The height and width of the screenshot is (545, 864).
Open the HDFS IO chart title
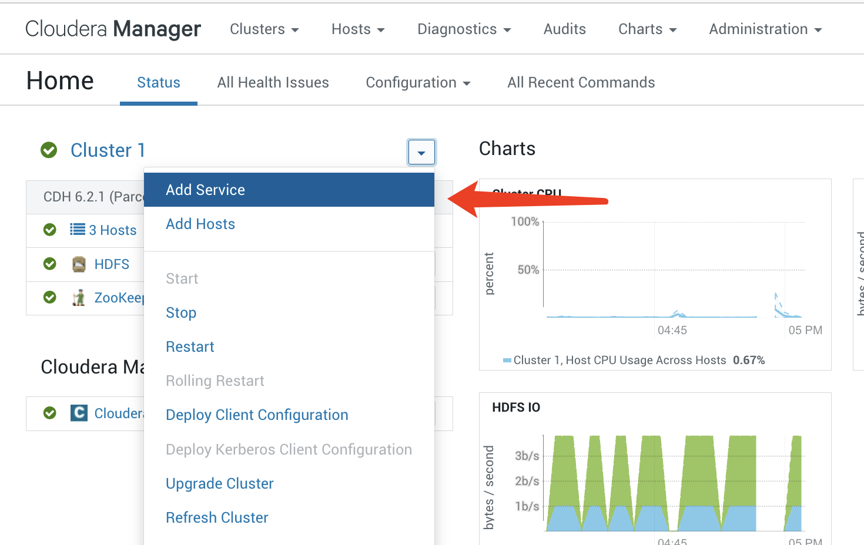(516, 407)
